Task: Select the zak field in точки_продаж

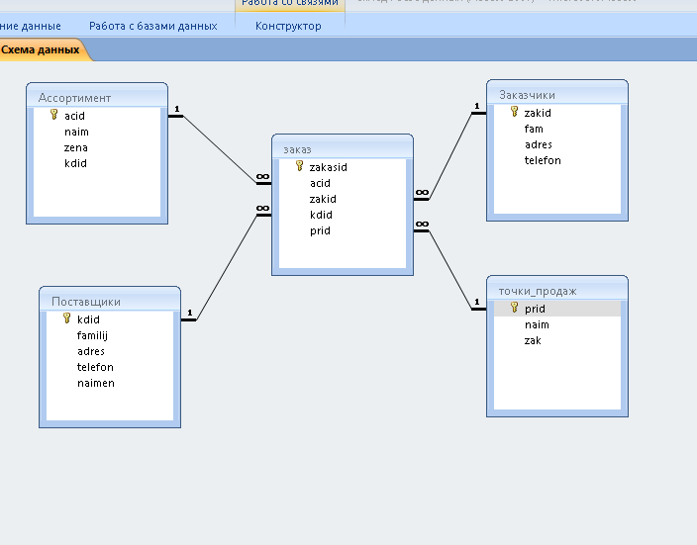Action: tap(557, 340)
